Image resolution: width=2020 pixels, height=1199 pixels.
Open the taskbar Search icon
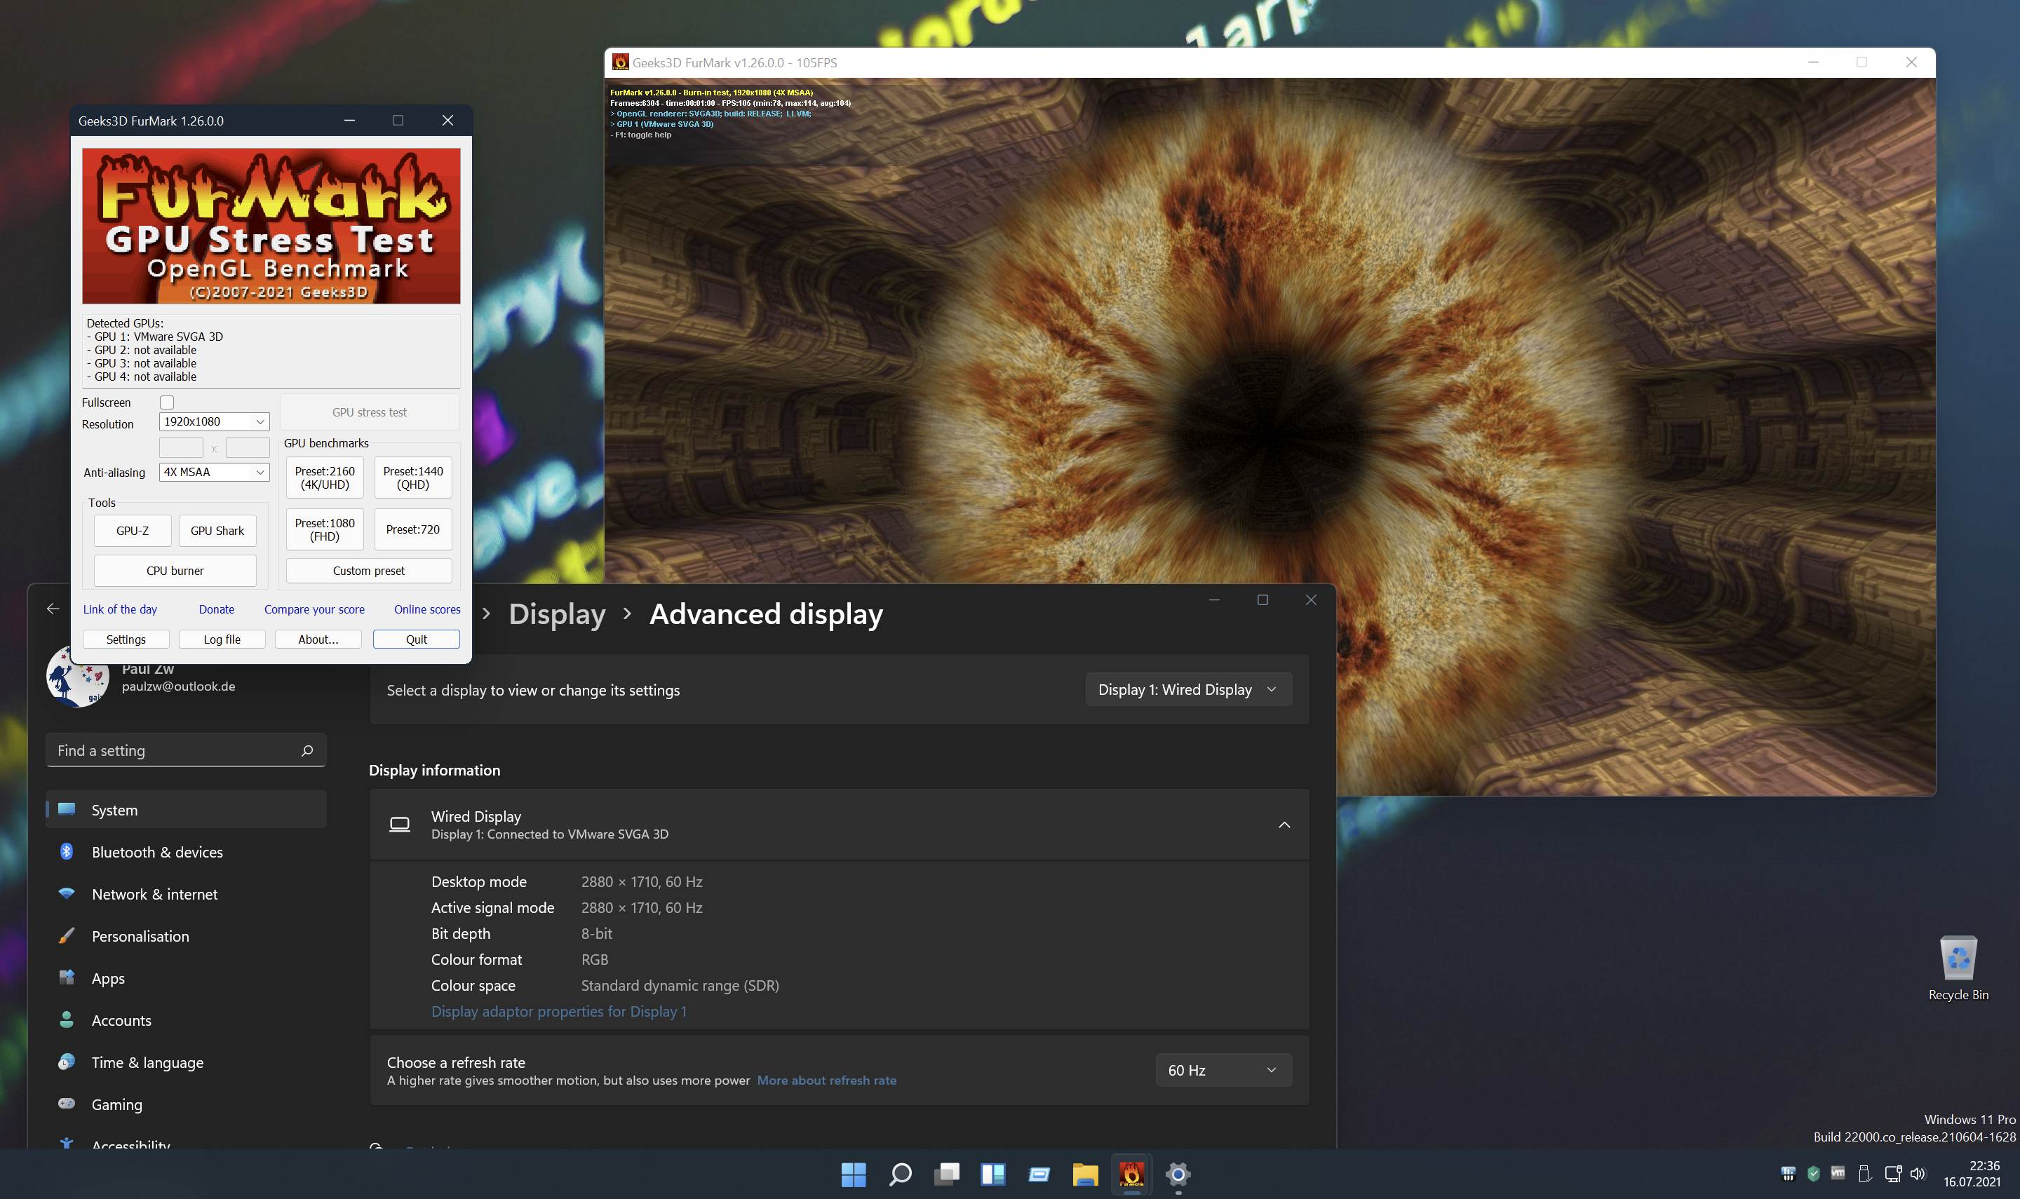(x=900, y=1174)
